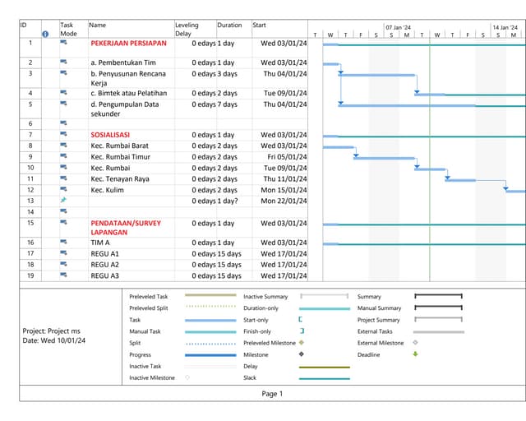Click the Page 1 footer label
The width and height of the screenshot is (526, 421).
pos(272,394)
